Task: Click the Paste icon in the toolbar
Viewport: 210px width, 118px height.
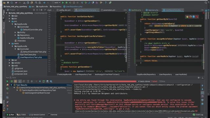Action: [31, 3]
